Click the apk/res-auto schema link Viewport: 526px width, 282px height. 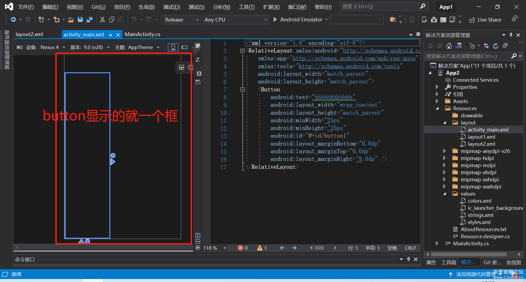(354, 58)
